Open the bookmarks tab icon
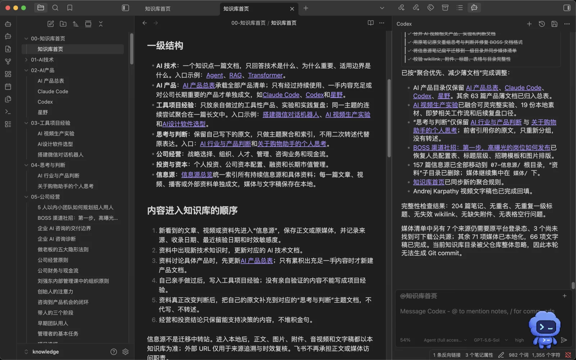The image size is (576, 360). click(x=70, y=8)
